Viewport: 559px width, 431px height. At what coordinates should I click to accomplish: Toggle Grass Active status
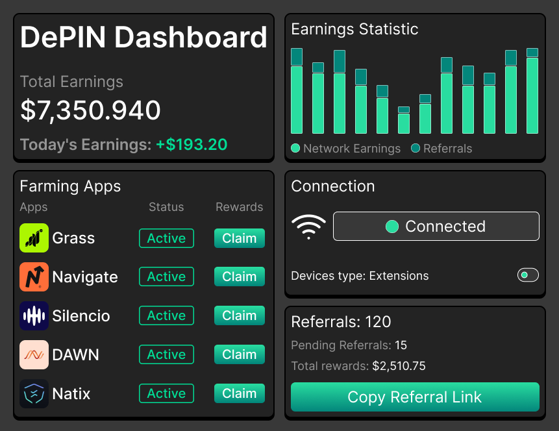click(166, 238)
